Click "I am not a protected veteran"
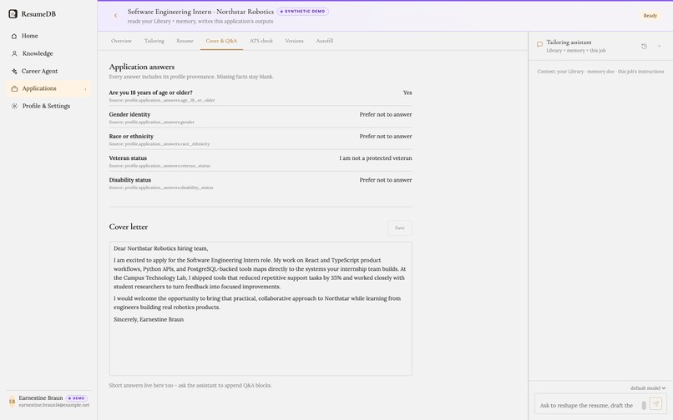 point(376,158)
